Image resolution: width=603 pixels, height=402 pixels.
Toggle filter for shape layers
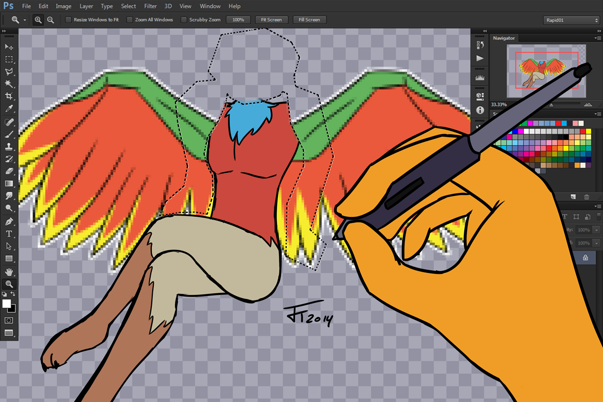click(575, 217)
